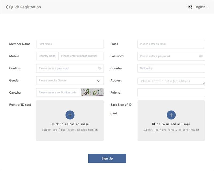
Task: Focus the Member Name first name field
Action: [x=70, y=44]
